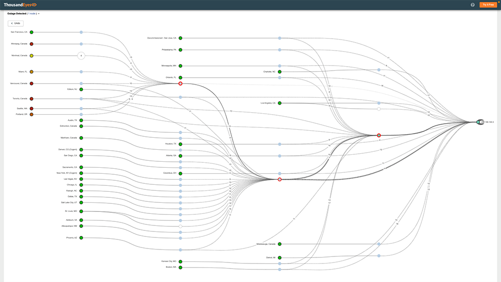Image resolution: width=501 pixels, height=282 pixels.
Task: Select the Vancouver, Canada agent node
Action: [32, 84]
